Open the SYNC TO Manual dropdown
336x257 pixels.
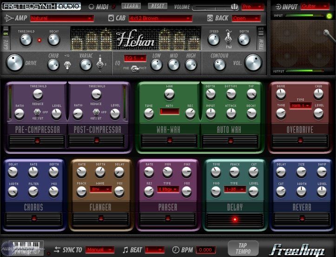[x=100, y=250]
